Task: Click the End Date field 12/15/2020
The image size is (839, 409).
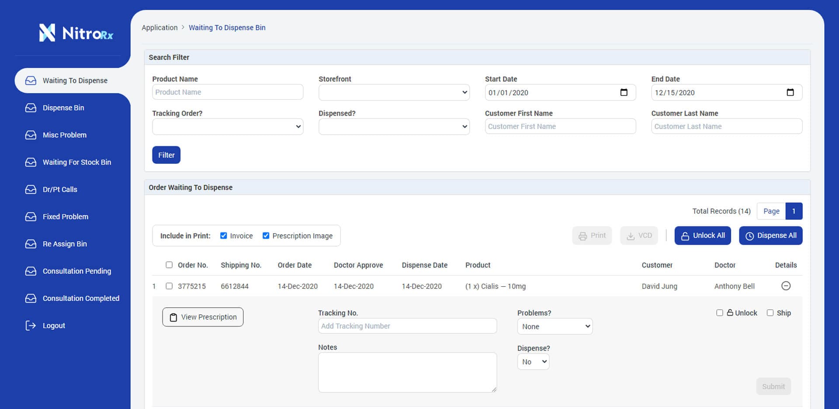Action: click(727, 92)
